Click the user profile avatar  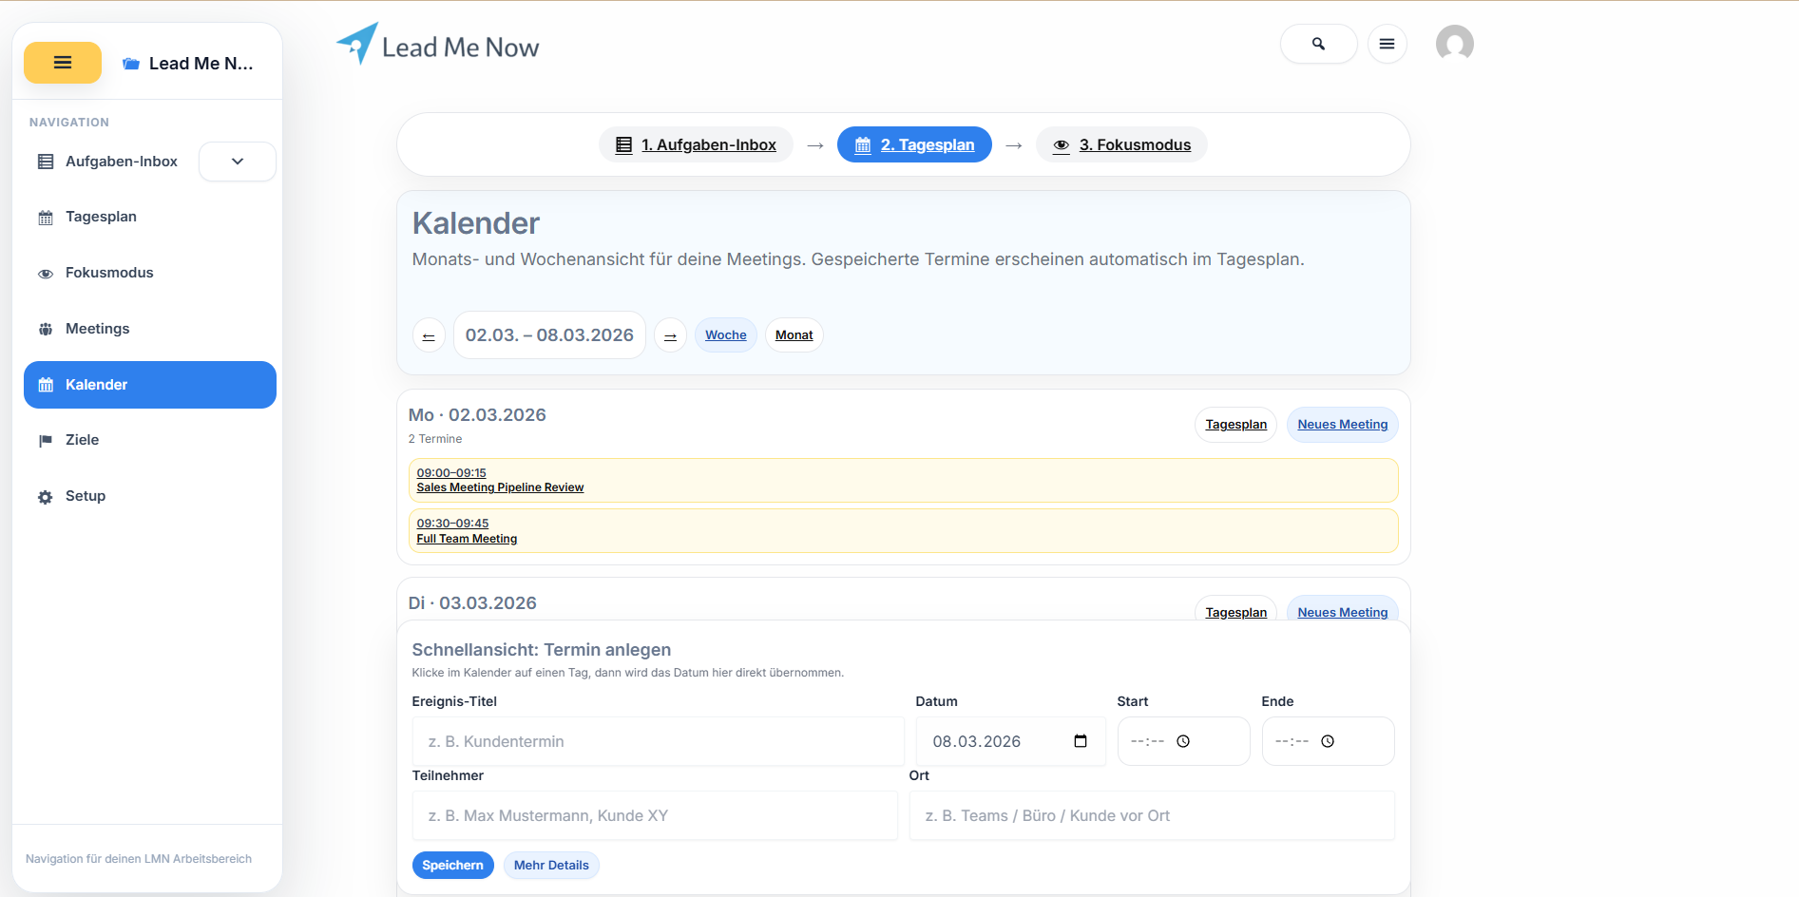pos(1454,44)
